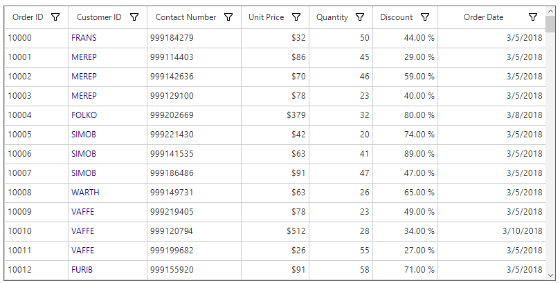Sort by the Contact Number header
Image resolution: width=560 pixels, height=283 pixels.
(186, 17)
